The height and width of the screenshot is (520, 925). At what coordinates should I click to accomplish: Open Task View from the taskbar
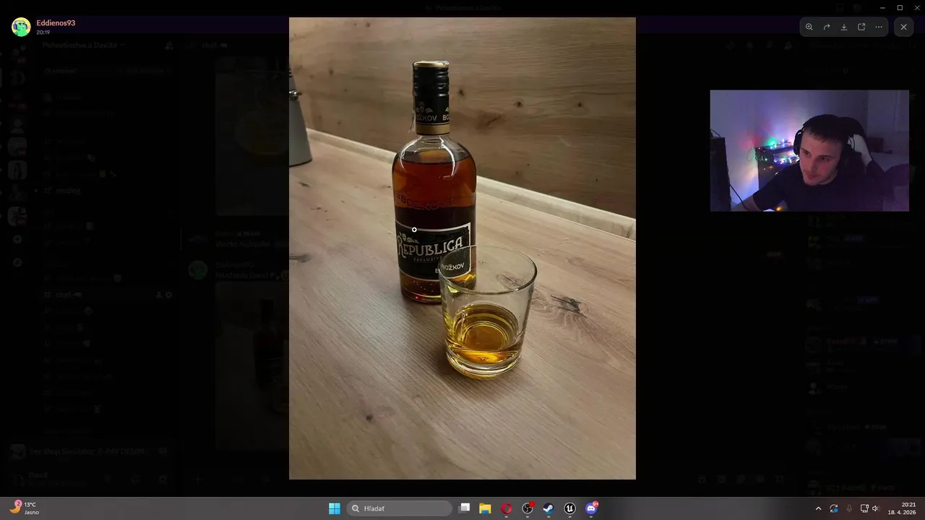point(465,508)
